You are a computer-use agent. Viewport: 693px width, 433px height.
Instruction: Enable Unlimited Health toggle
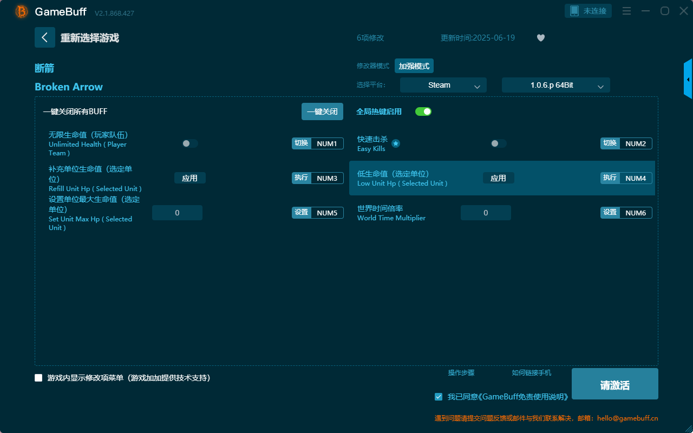pos(189,143)
